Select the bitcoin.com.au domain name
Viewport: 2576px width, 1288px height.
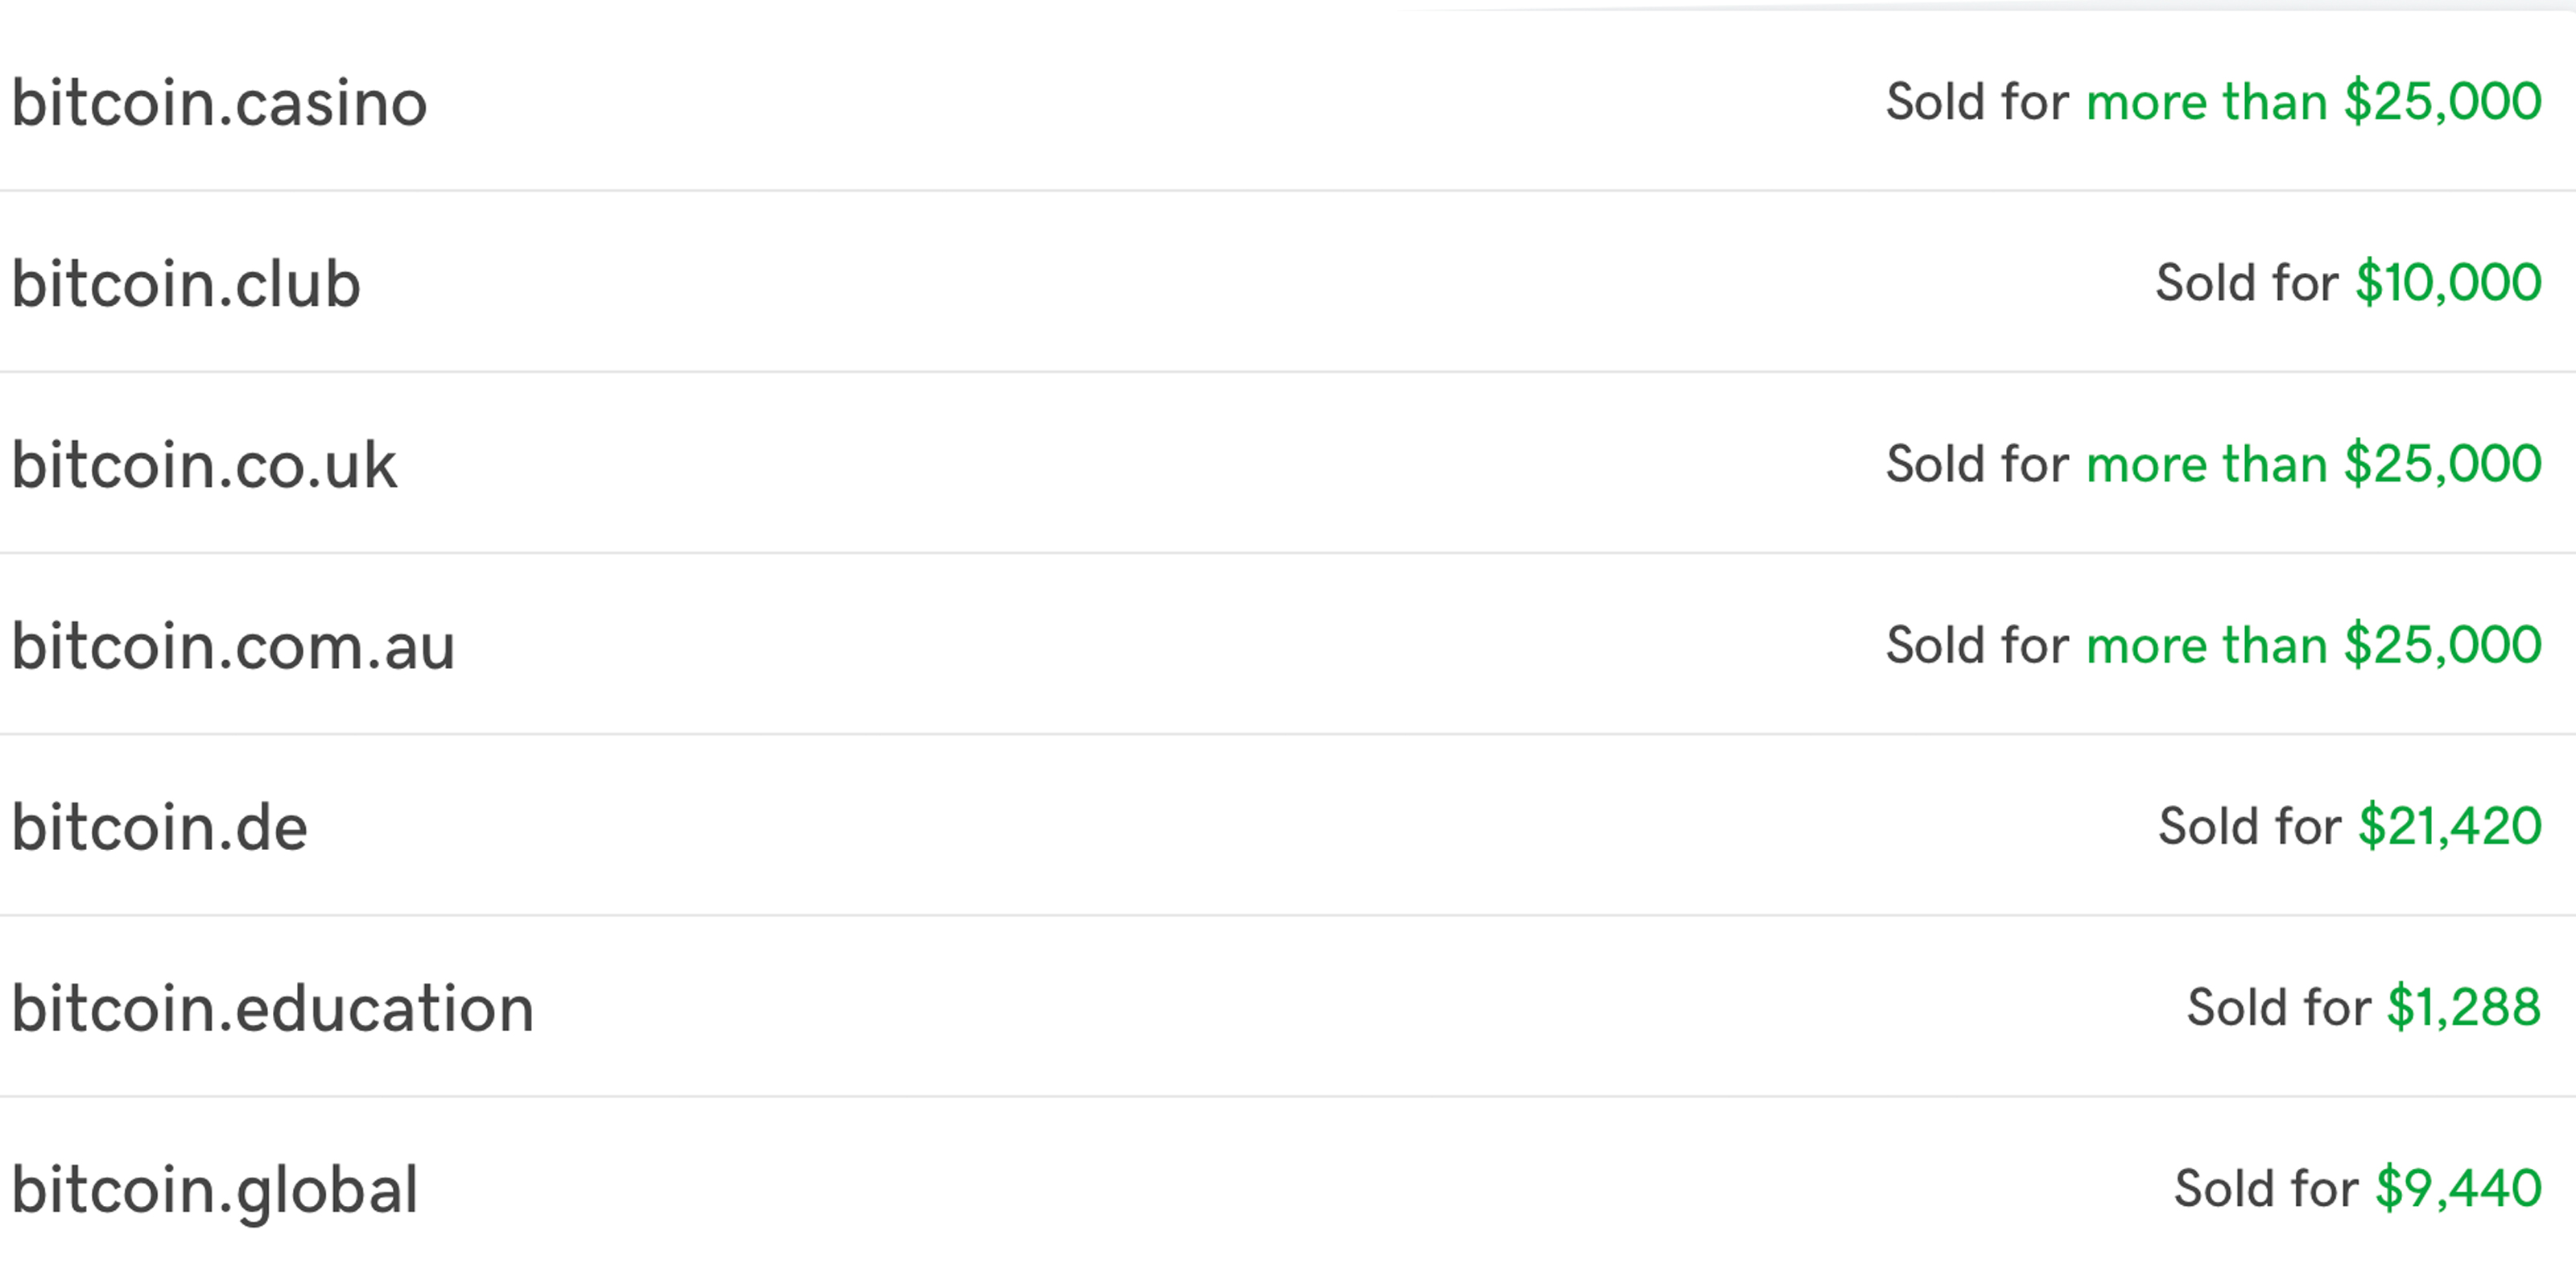(x=233, y=647)
